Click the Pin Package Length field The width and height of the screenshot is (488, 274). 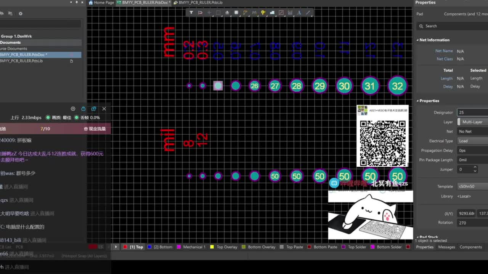[472, 160]
